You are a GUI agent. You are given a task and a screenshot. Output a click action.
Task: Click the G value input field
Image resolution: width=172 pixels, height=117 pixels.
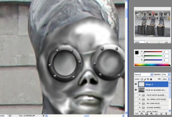tap(166, 56)
